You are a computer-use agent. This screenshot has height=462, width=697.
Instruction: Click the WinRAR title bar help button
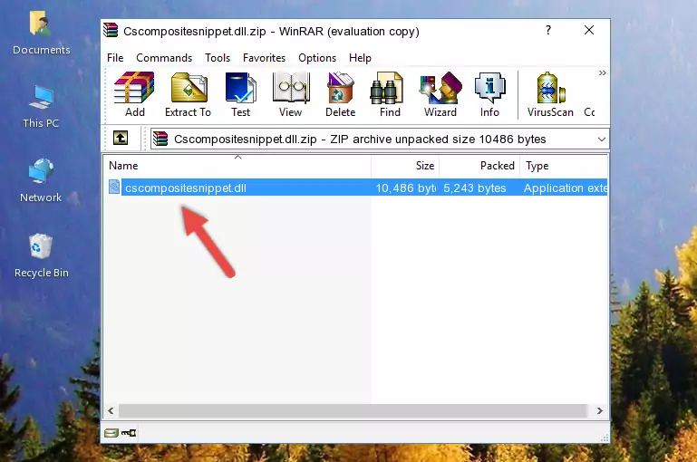click(x=548, y=30)
